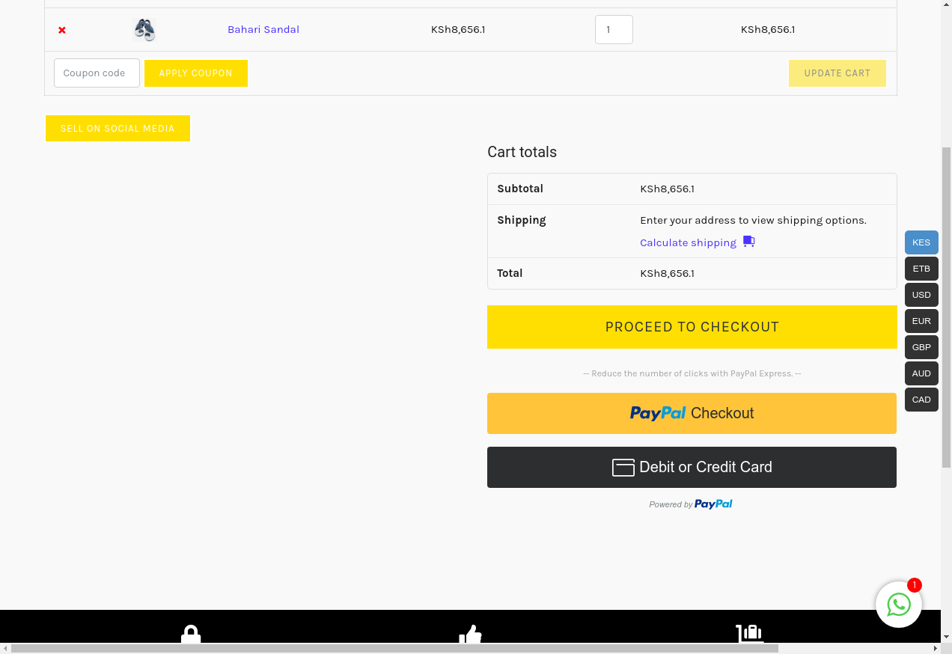The height and width of the screenshot is (654, 952).
Task: Click the Bahari Sandal quantity field
Action: tap(614, 30)
